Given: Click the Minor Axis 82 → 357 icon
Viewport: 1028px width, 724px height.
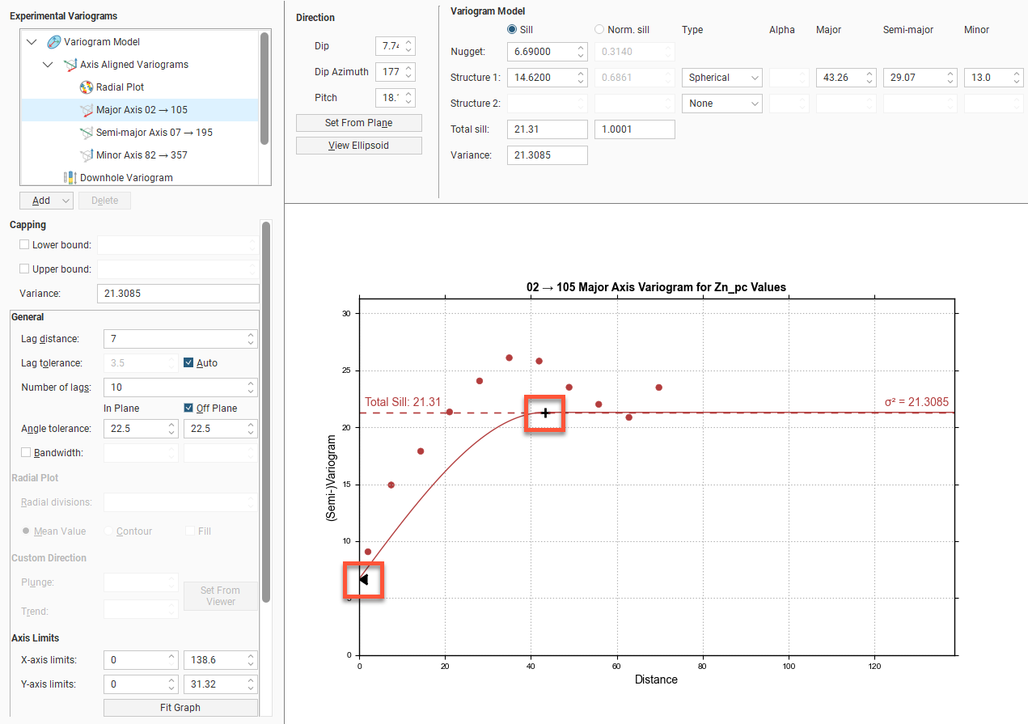Looking at the screenshot, I should pos(87,155).
